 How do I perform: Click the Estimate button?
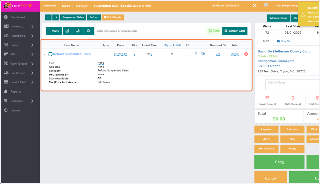(292, 129)
